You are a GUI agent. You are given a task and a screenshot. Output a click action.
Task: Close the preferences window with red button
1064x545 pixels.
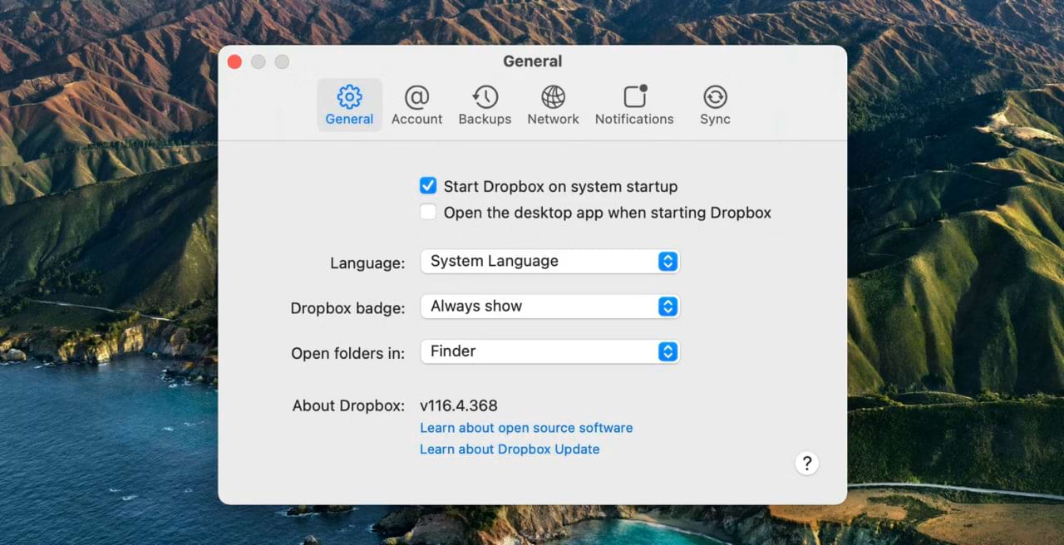tap(234, 61)
